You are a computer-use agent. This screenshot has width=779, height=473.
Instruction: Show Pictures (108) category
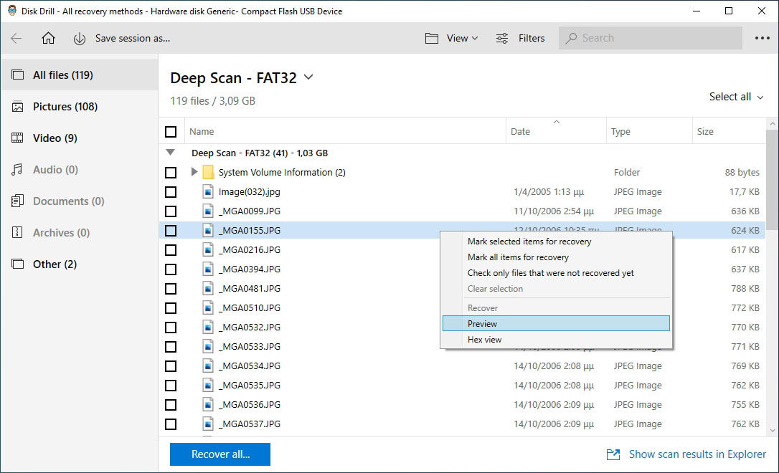pyautogui.click(x=80, y=107)
